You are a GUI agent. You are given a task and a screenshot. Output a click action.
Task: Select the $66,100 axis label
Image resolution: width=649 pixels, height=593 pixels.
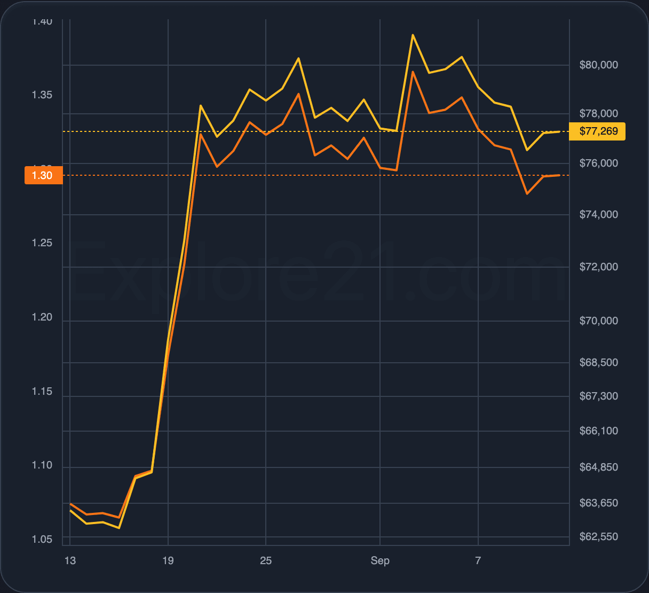[x=599, y=431]
